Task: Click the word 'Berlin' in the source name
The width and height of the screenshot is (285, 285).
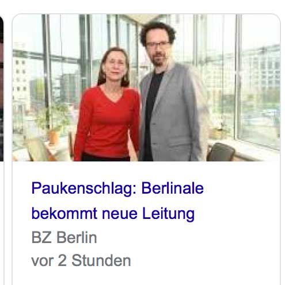Action: pyautogui.click(x=77, y=237)
